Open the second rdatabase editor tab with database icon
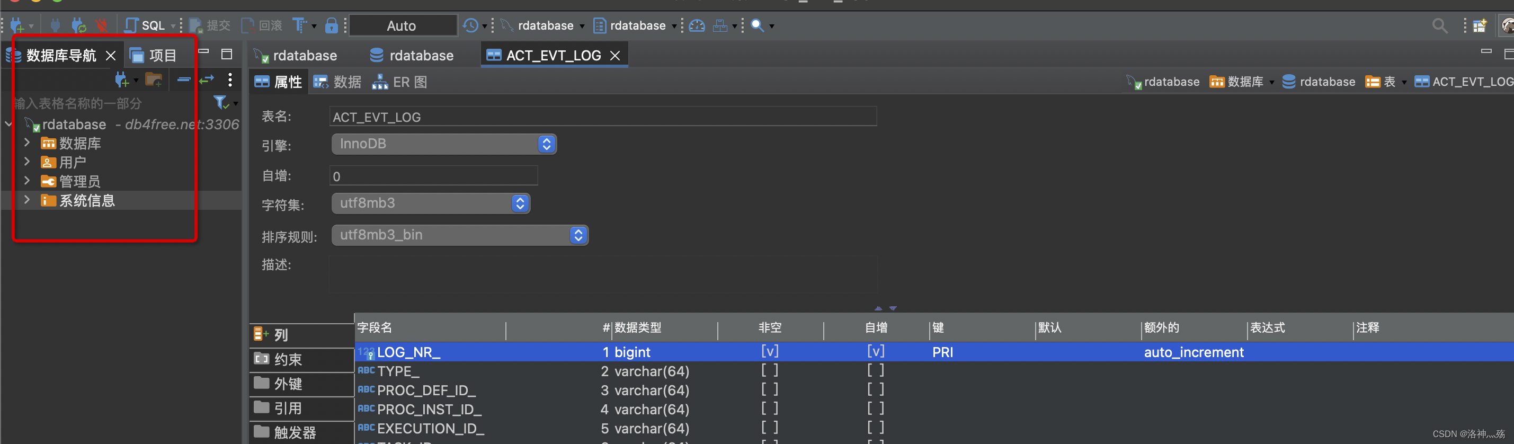The width and height of the screenshot is (1514, 444). [x=412, y=55]
